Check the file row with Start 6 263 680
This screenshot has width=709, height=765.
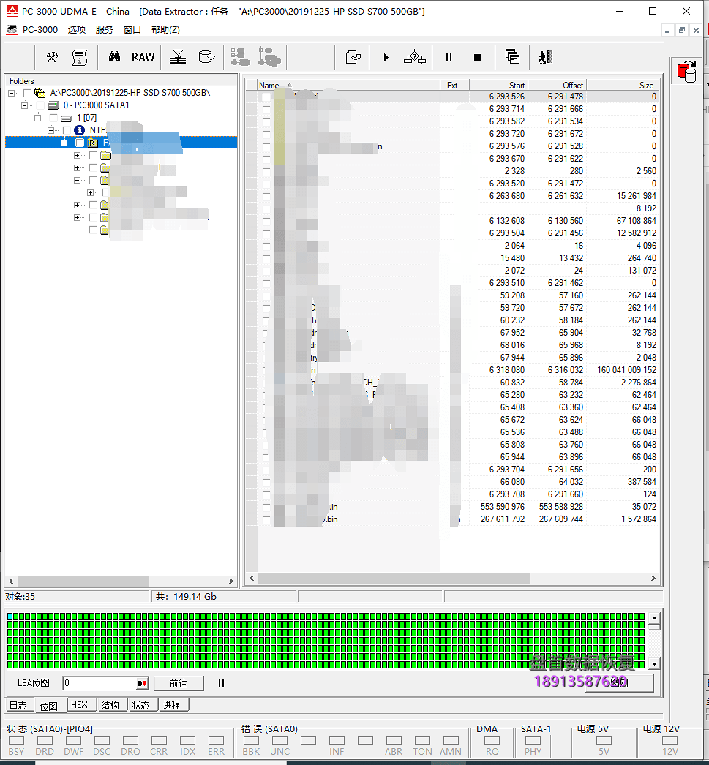[266, 197]
